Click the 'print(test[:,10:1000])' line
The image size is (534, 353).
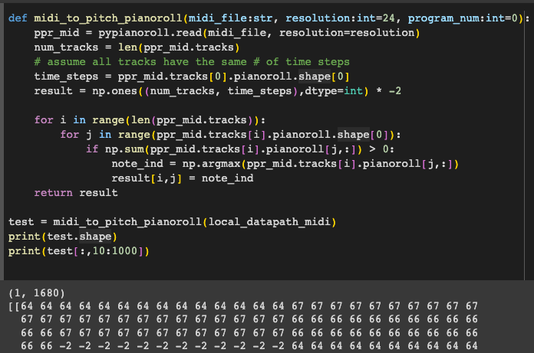79,251
